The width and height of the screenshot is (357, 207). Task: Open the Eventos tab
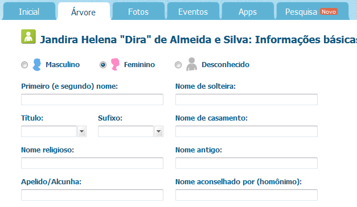(x=193, y=11)
